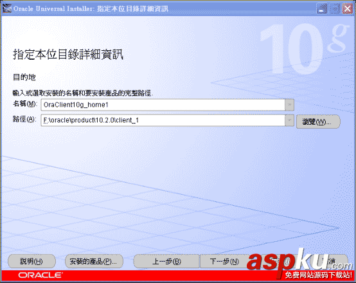Screen dimensions: 356x283
Task: Click the Oracle Universal Installer title bar icon
Action: 6,8
